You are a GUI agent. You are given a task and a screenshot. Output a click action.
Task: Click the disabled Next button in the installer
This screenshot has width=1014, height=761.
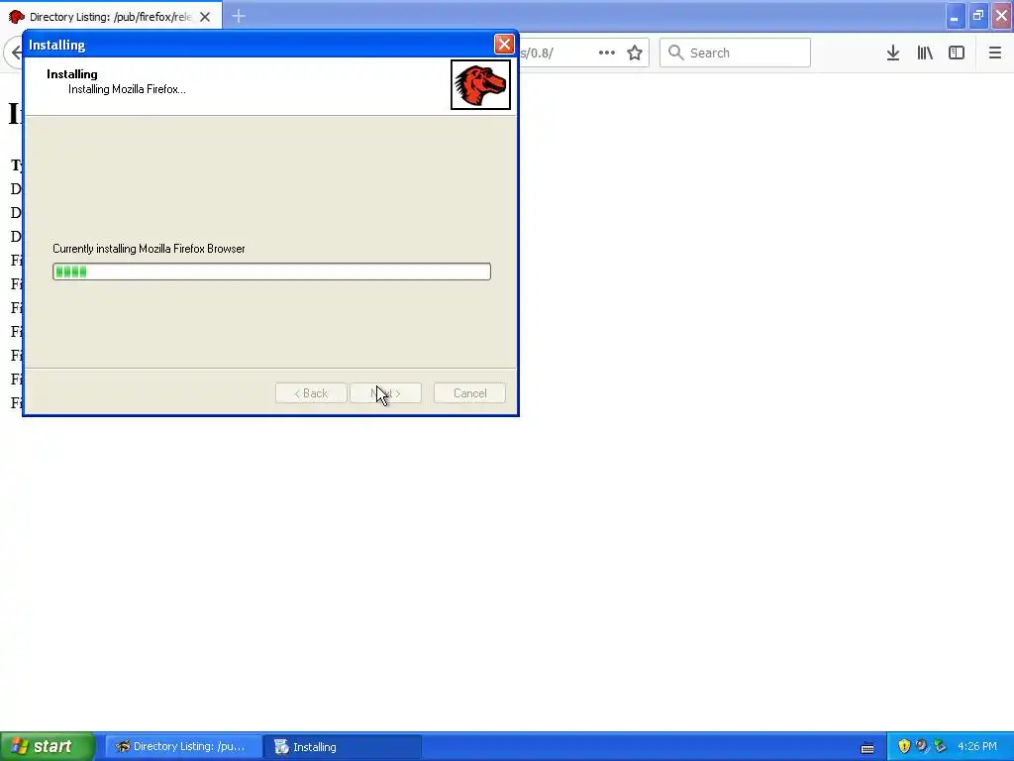click(x=385, y=393)
